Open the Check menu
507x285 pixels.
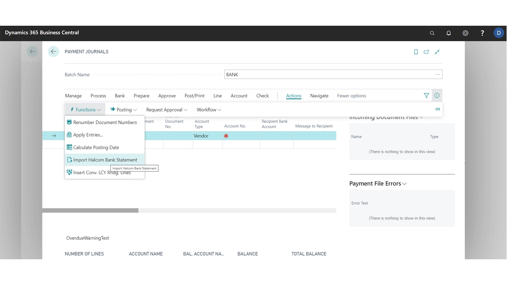click(x=263, y=96)
